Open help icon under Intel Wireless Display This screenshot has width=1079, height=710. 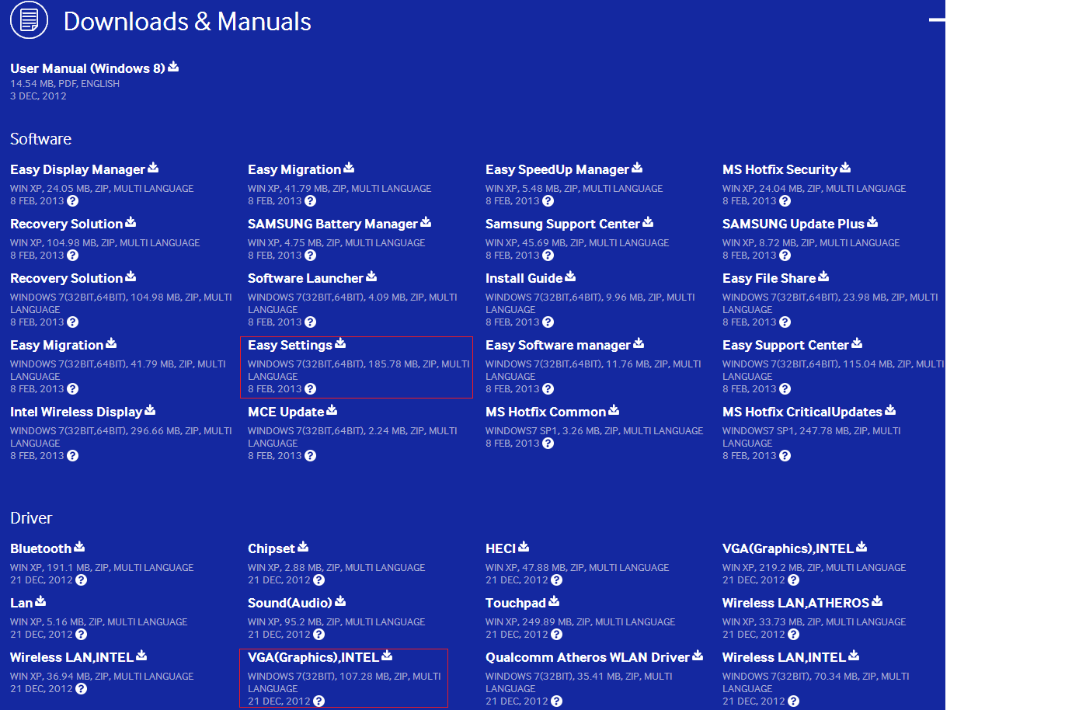click(x=72, y=456)
